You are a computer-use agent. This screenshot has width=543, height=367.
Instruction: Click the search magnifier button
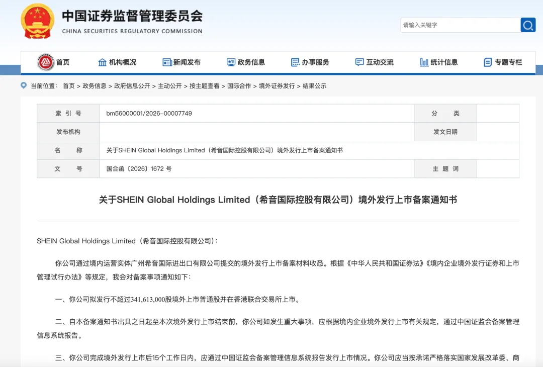(528, 25)
